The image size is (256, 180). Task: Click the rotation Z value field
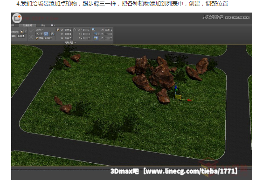85,38
